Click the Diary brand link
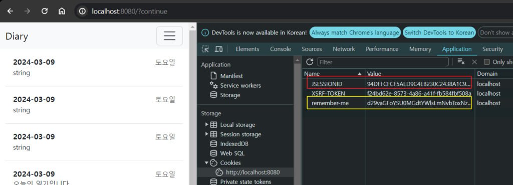The image size is (513, 185). pyautogui.click(x=17, y=36)
